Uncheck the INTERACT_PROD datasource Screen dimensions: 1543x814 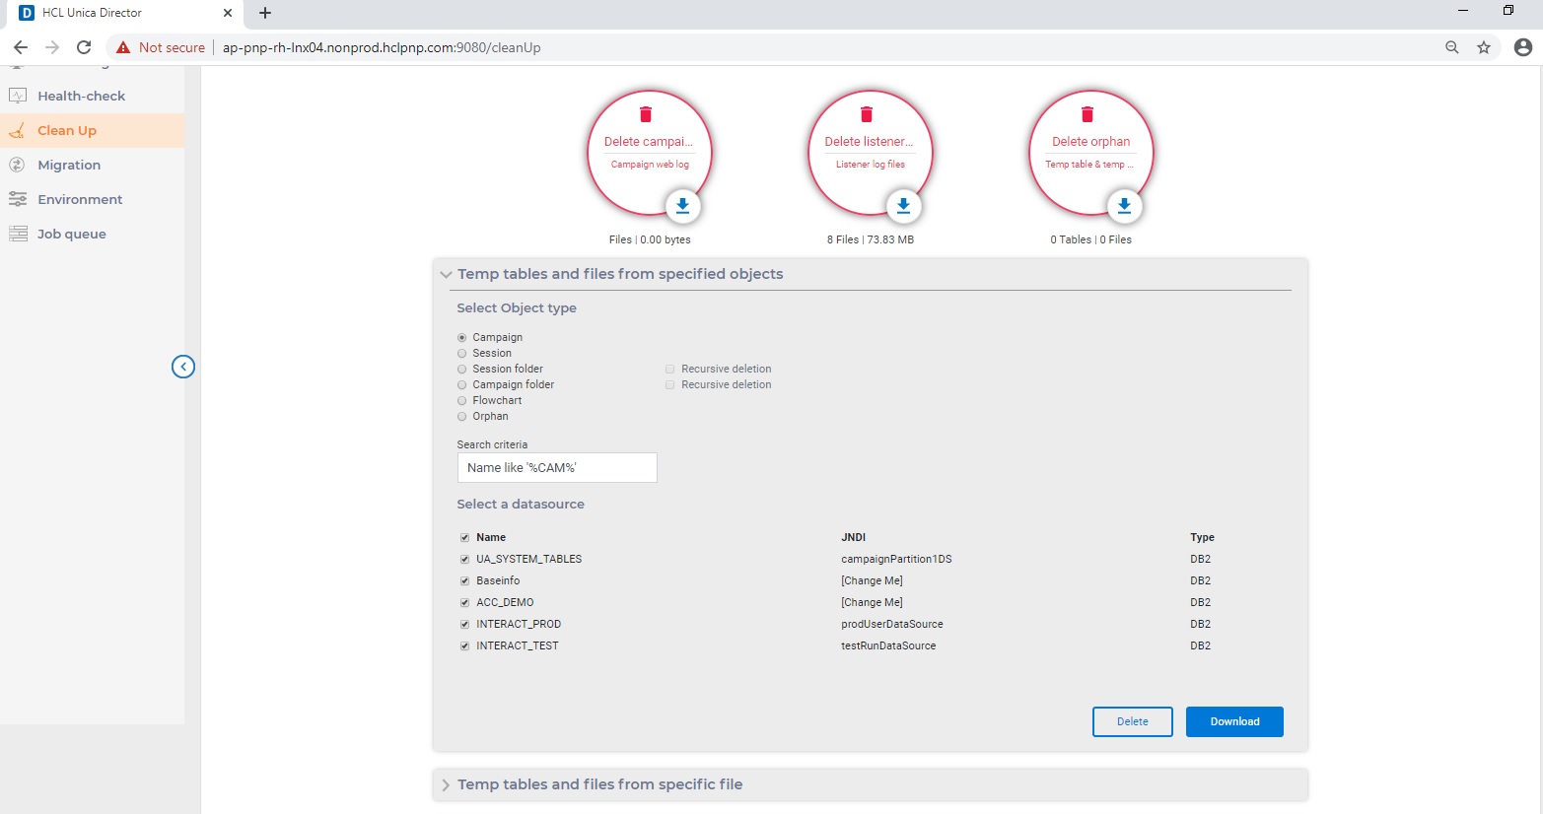[464, 625]
